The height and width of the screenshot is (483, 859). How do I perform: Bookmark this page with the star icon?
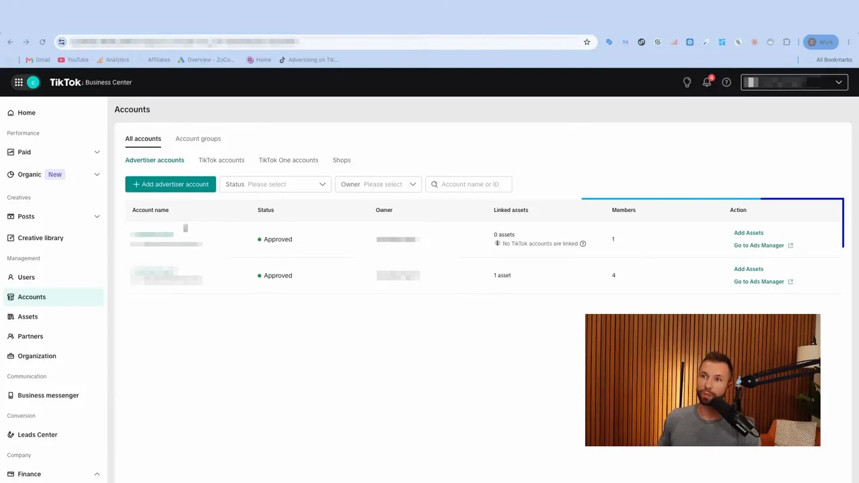point(587,42)
